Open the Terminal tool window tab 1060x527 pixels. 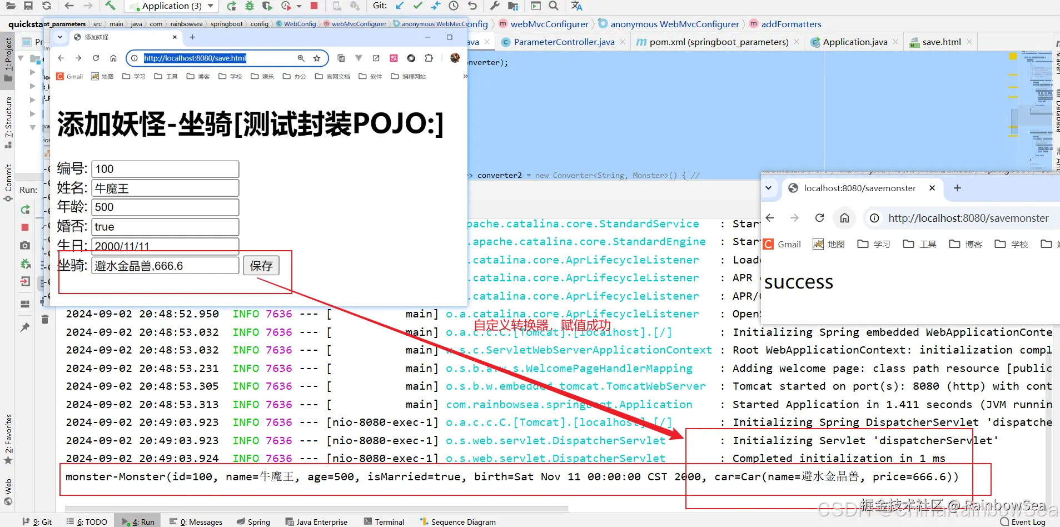[384, 521]
